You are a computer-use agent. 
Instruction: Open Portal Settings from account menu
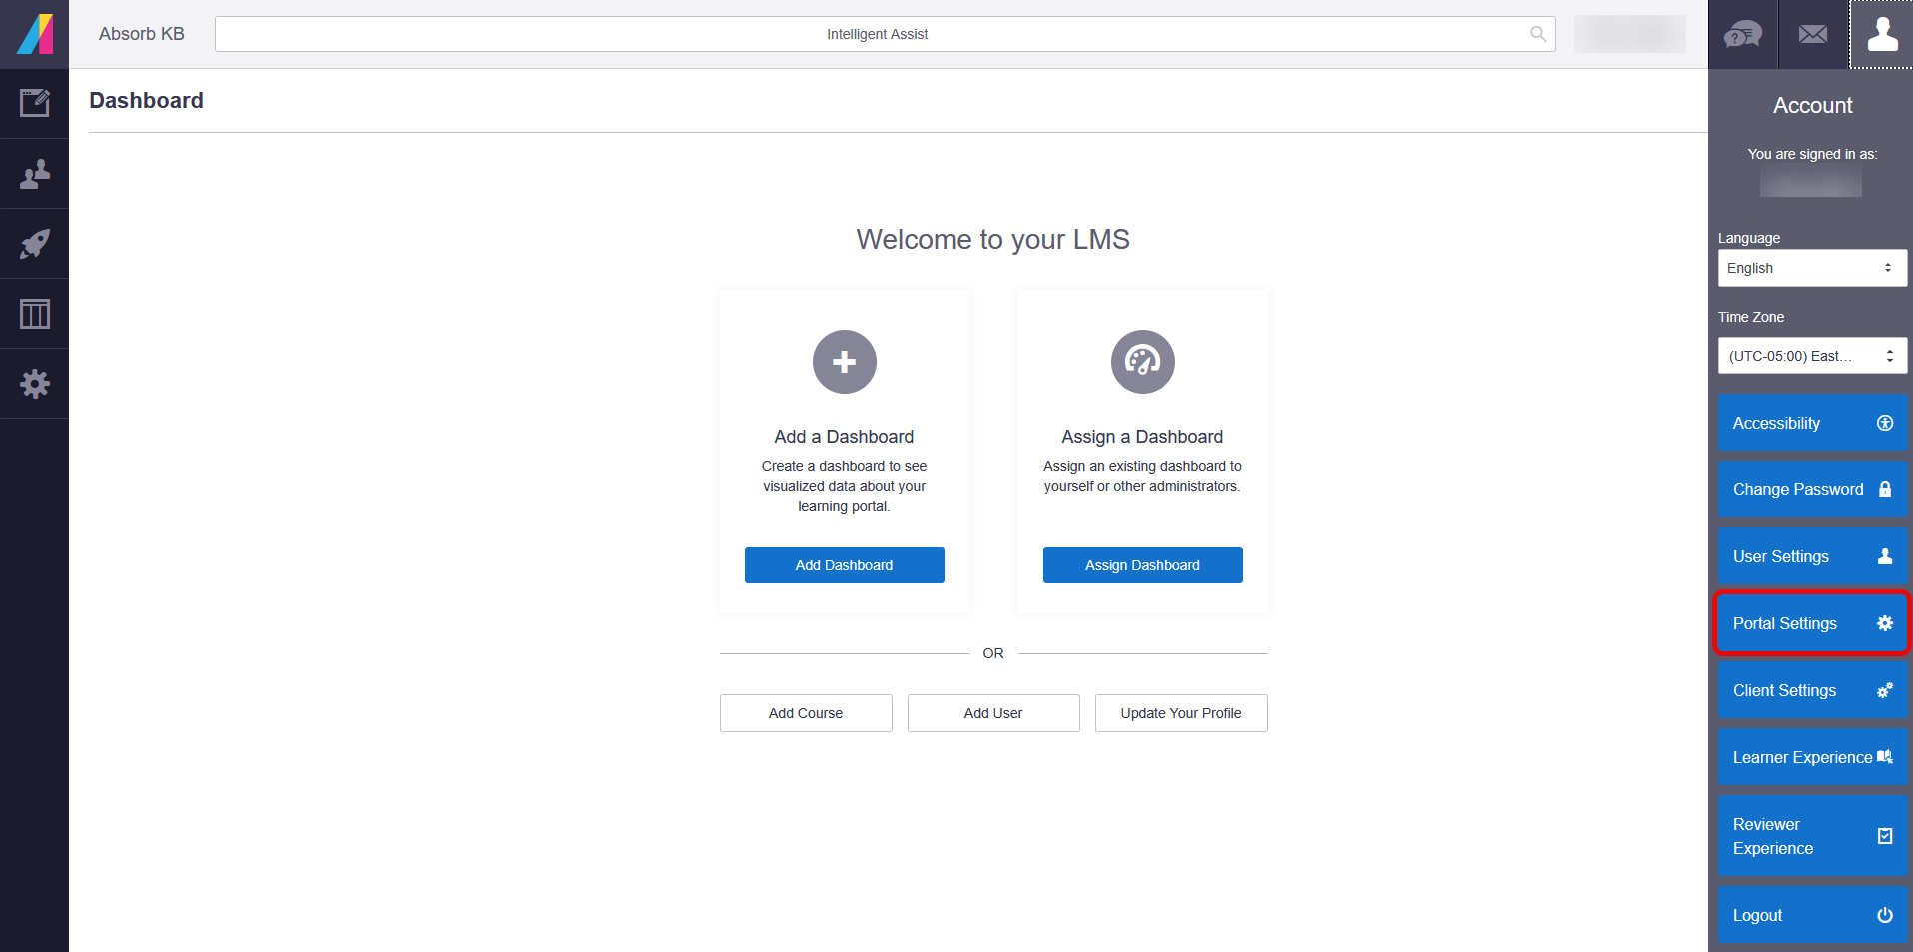pos(1811,623)
